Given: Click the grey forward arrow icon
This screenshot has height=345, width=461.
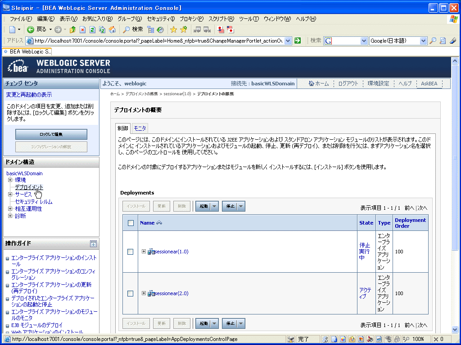Looking at the screenshot, I should coord(58,30).
